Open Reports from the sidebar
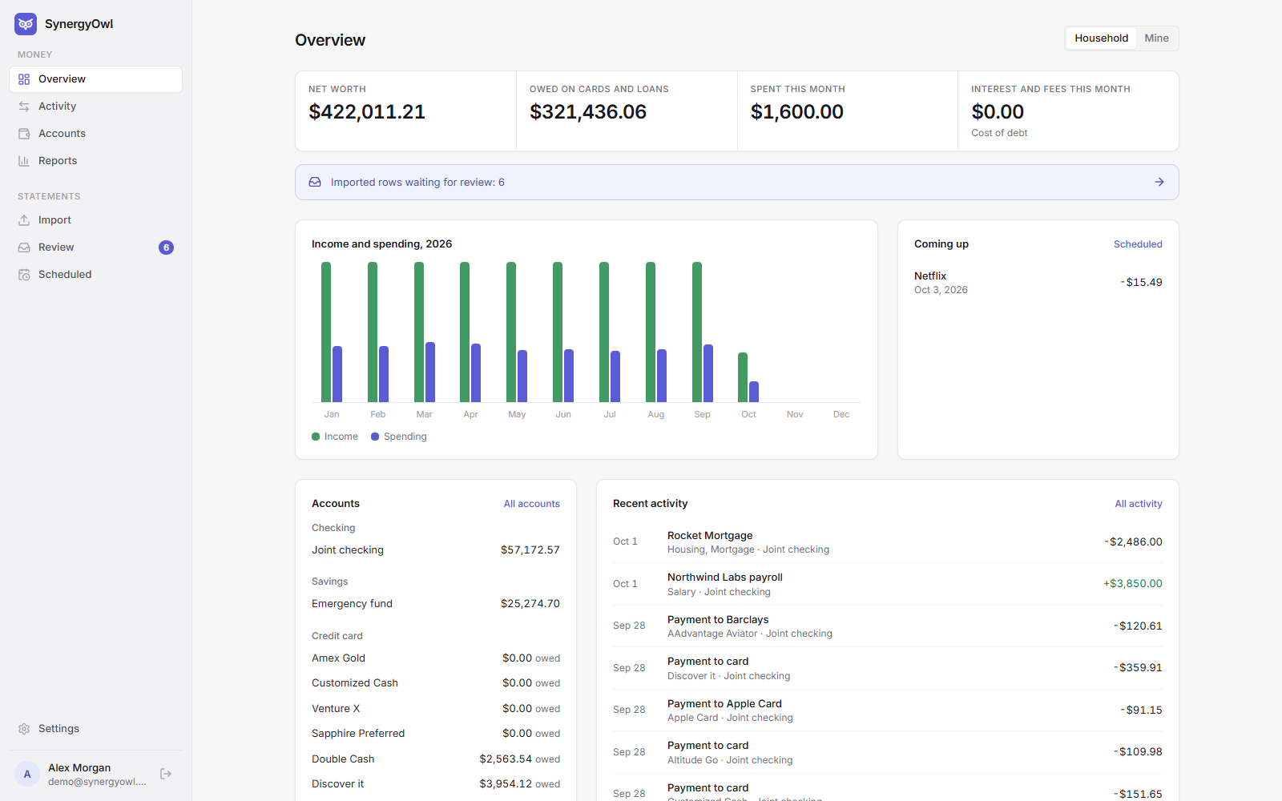The image size is (1282, 801). [x=96, y=161]
